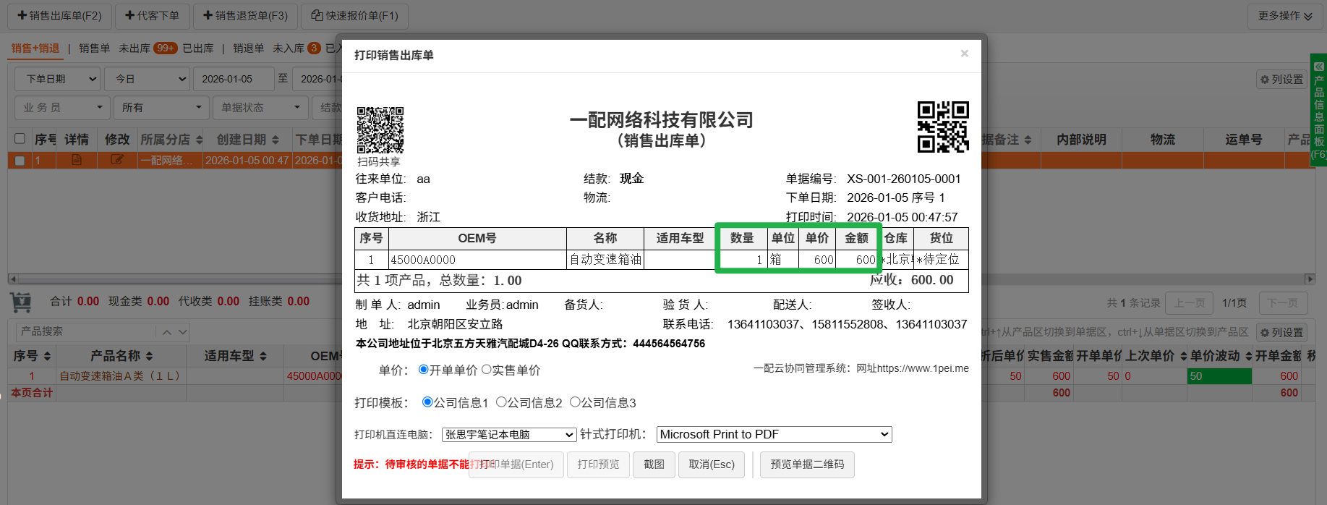Click the shopping cart icon beside 合计
The height and width of the screenshot is (505, 1327).
[21, 301]
